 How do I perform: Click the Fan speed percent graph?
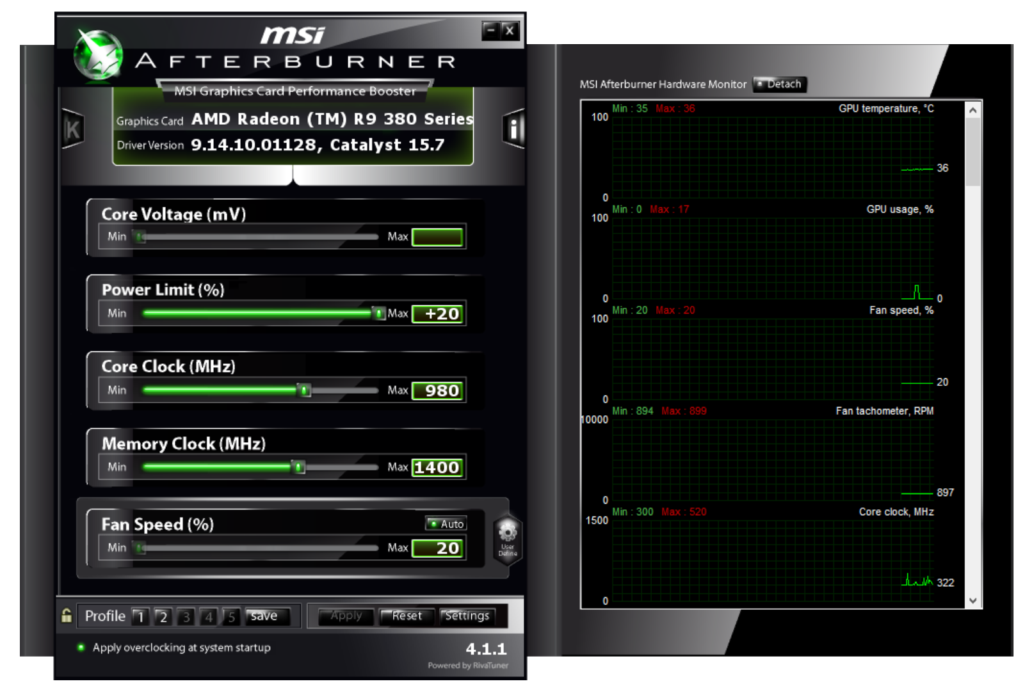pos(772,358)
